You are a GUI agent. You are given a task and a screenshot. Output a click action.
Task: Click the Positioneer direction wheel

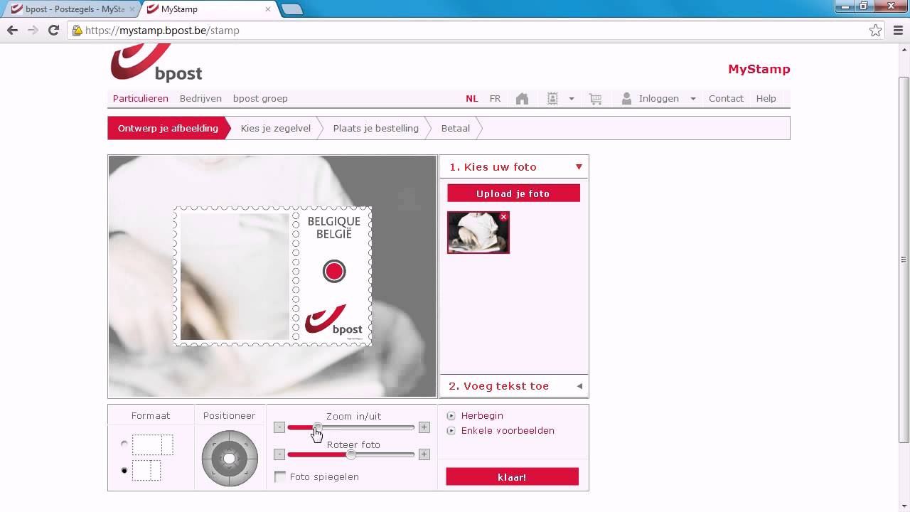point(229,458)
